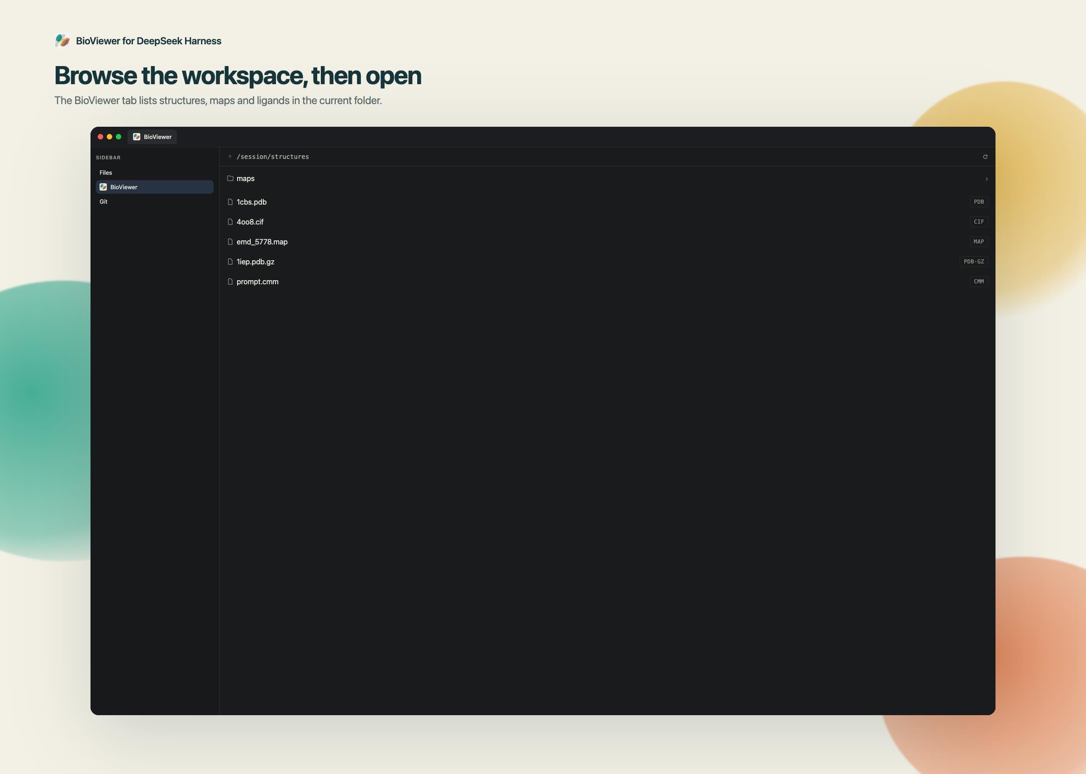Open the prompt.cmm file name
This screenshot has width=1086, height=774.
click(x=257, y=282)
